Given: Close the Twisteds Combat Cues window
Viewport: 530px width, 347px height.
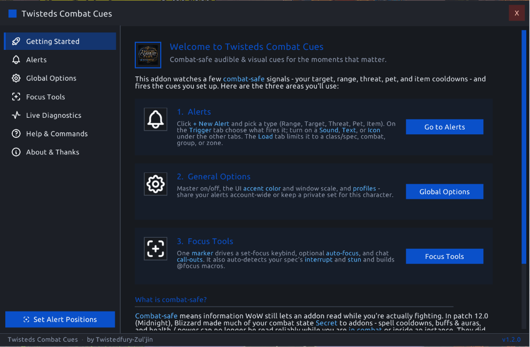Looking at the screenshot, I should [x=517, y=13].
